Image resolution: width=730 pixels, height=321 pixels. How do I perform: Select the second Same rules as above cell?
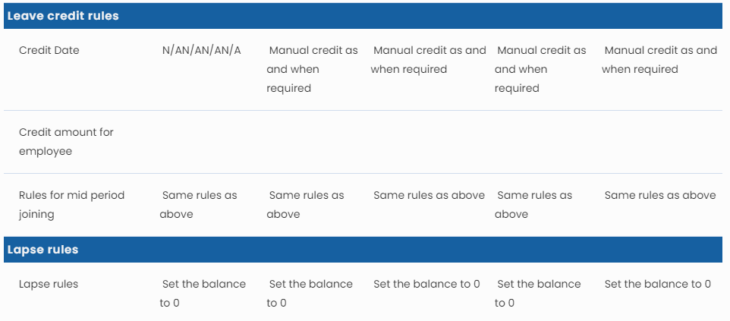point(306,205)
